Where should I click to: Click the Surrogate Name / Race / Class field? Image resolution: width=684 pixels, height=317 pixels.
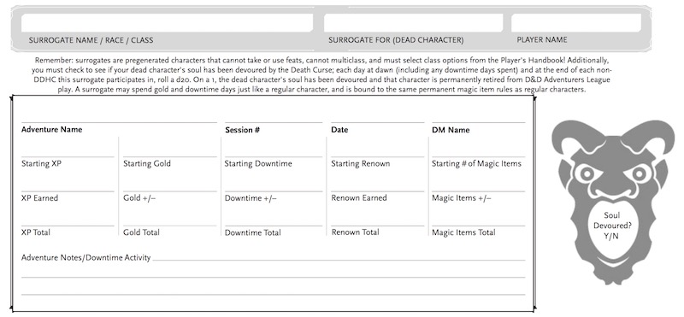tap(167, 23)
